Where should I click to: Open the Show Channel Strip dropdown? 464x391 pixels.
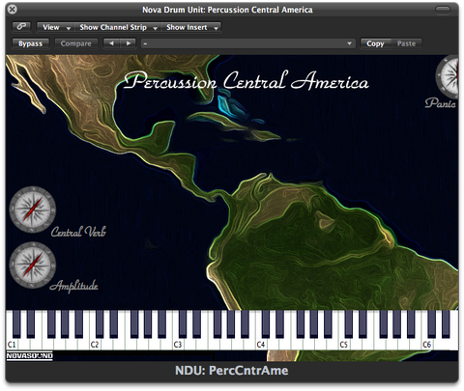coord(118,27)
